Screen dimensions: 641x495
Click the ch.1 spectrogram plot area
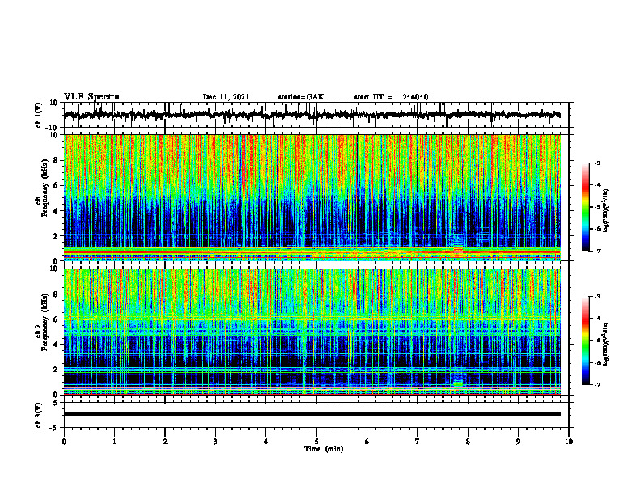click(312, 197)
